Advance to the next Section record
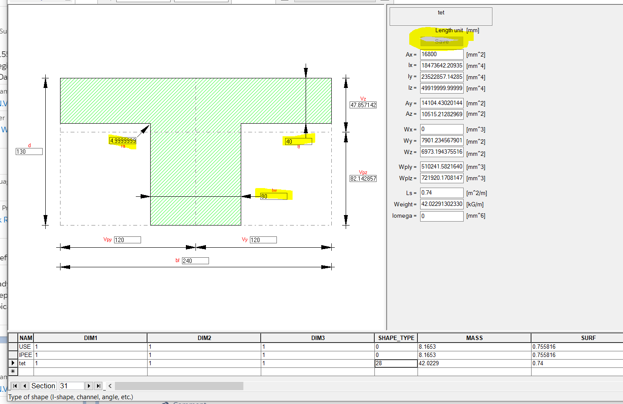 point(89,386)
